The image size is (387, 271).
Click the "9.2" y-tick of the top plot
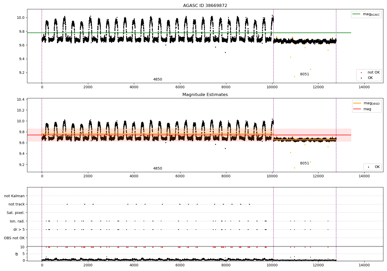(22, 73)
